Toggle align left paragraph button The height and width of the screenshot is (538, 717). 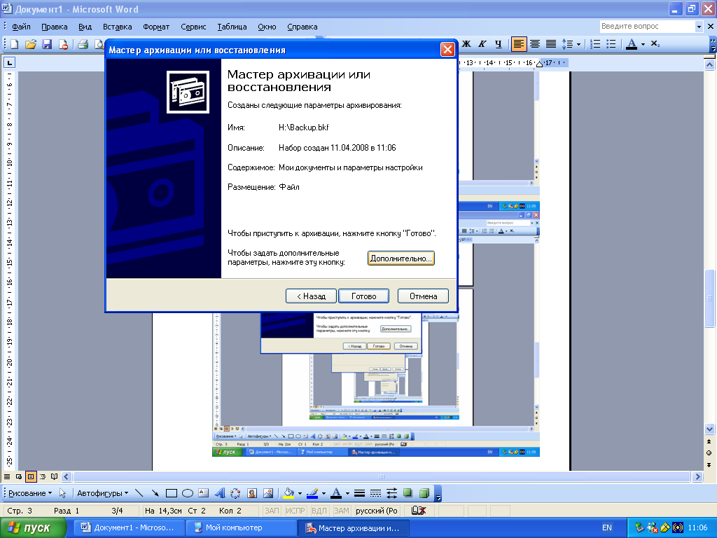click(x=519, y=44)
